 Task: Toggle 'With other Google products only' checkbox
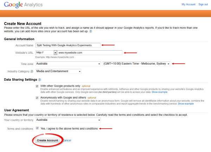pos(37,86)
